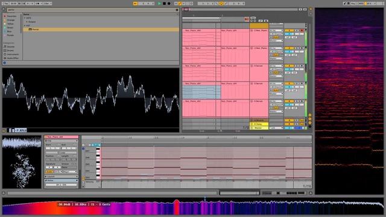The width and height of the screenshot is (386, 217).
Task: Select the A Reverb return track
Action: pyautogui.click(x=259, y=121)
